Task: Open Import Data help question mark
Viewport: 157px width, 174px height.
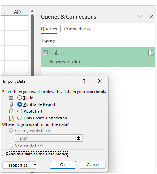Action: click(x=84, y=81)
